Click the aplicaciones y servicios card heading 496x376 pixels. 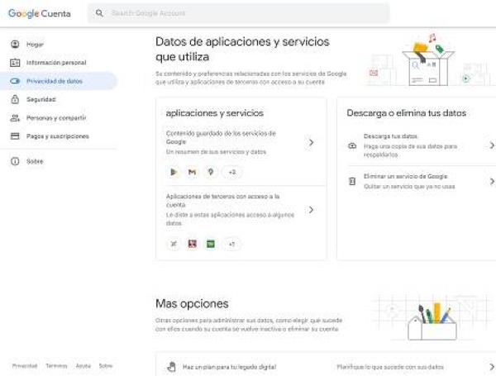(215, 113)
